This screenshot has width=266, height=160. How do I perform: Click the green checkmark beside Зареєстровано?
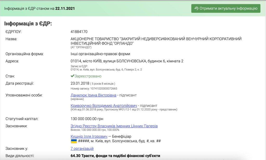click(x=72, y=76)
